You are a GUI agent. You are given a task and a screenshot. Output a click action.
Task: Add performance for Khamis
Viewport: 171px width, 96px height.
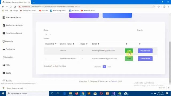coord(129,51)
